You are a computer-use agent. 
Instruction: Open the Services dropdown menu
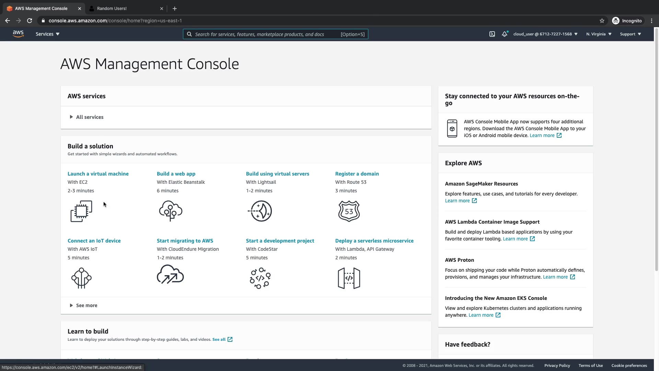(47, 34)
